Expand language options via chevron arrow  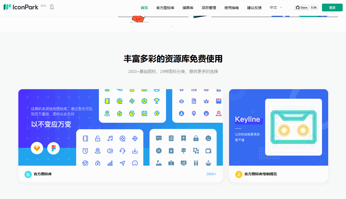pyautogui.click(x=281, y=8)
